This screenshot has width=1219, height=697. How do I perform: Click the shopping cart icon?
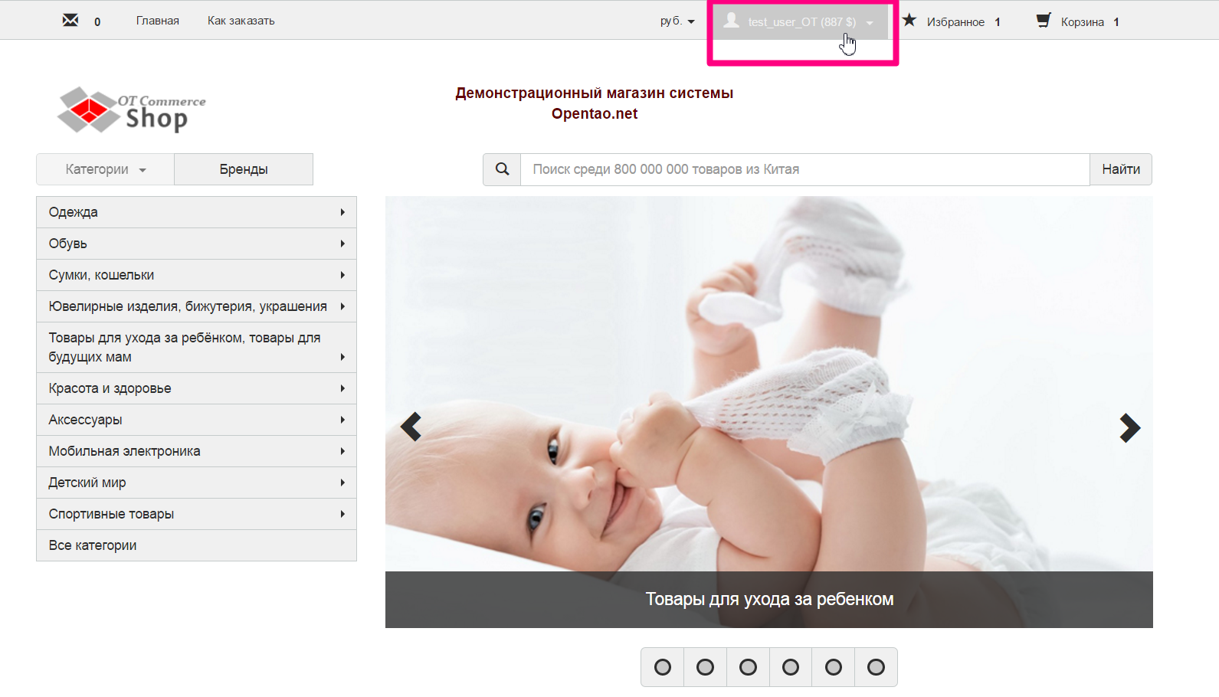coord(1044,20)
